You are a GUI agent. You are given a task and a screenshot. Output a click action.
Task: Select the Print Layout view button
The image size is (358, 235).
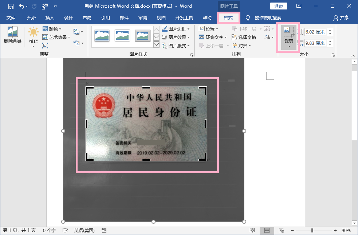267,230
